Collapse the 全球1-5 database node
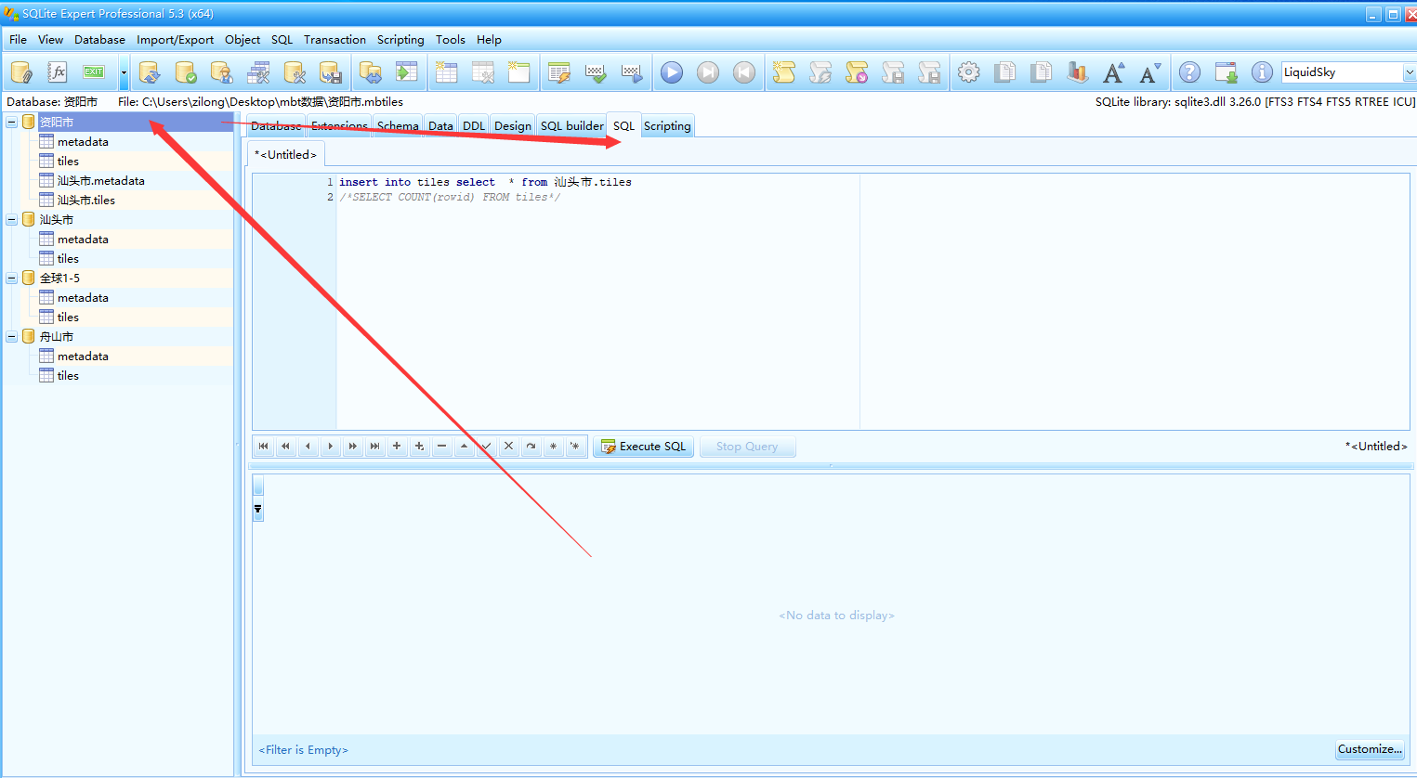Screen dimensions: 1417x778 click(x=12, y=279)
